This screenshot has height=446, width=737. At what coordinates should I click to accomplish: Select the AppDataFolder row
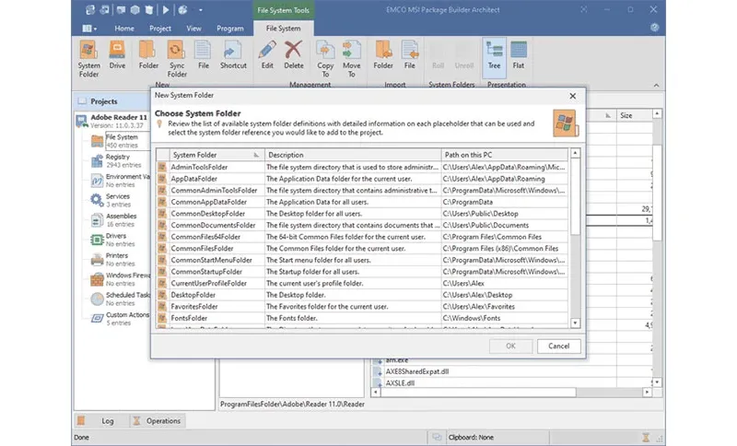[362, 179]
